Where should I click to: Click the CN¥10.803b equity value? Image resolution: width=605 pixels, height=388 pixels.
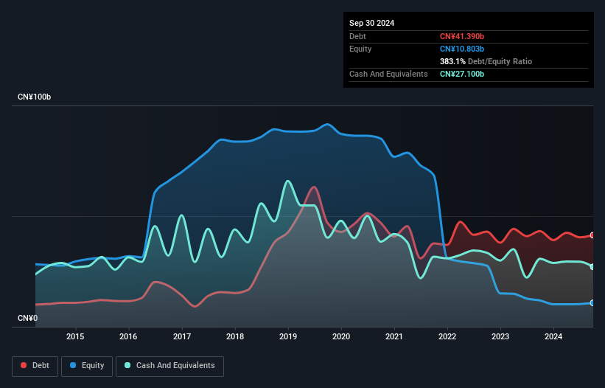pyautogui.click(x=462, y=49)
